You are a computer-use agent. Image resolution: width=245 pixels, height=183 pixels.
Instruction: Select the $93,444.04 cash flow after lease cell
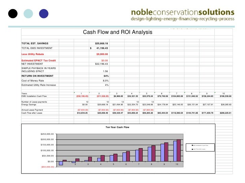[163, 113]
